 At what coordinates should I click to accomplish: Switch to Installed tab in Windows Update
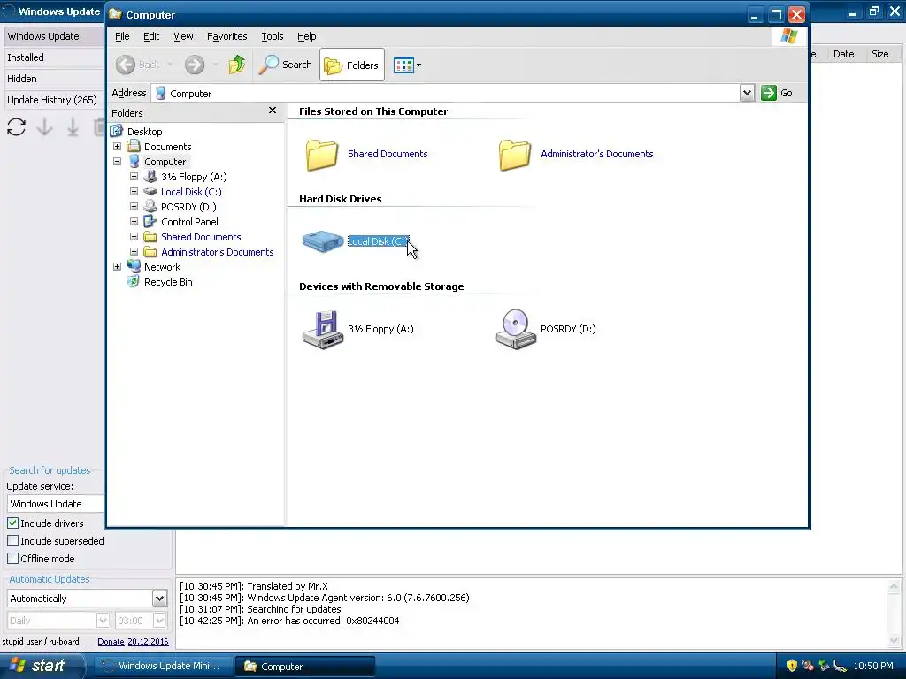(x=53, y=57)
